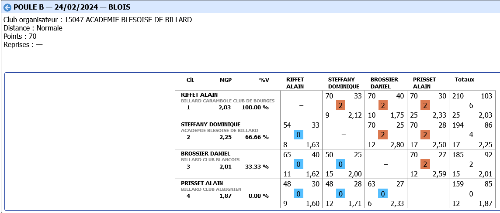Click total reprises 86 in Totaux
The image size is (500, 213).
pyautogui.click(x=489, y=125)
